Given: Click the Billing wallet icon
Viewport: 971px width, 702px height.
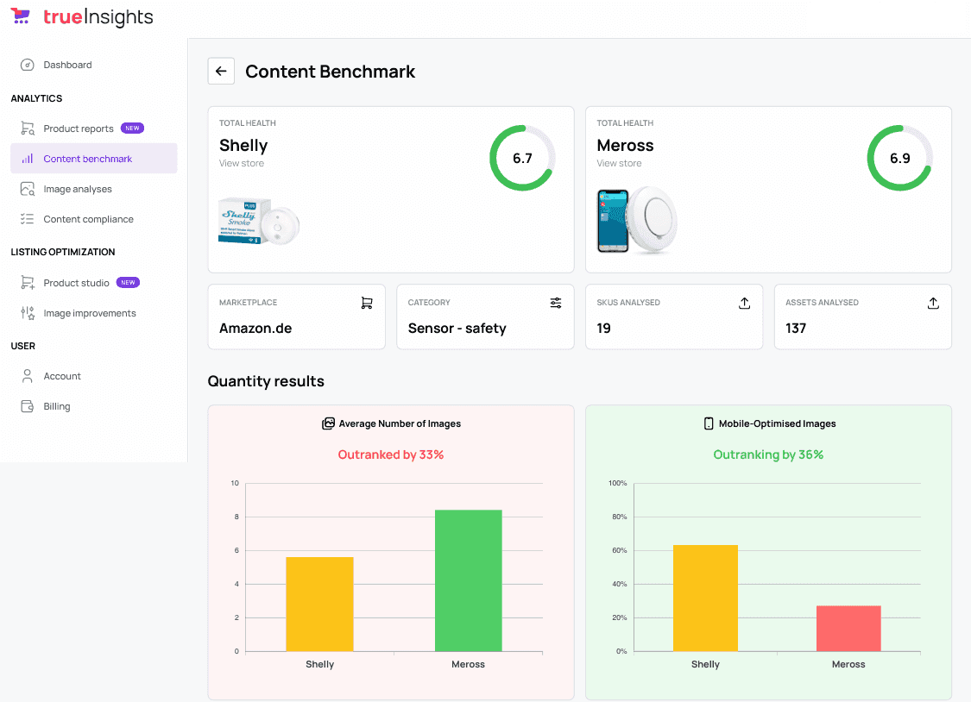Looking at the screenshot, I should (x=28, y=405).
